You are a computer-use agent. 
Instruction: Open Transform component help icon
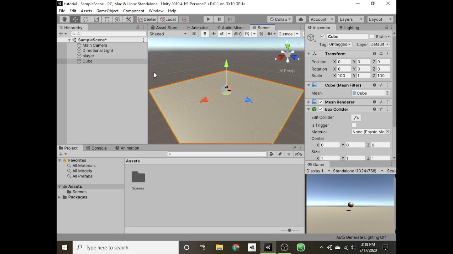click(x=374, y=54)
